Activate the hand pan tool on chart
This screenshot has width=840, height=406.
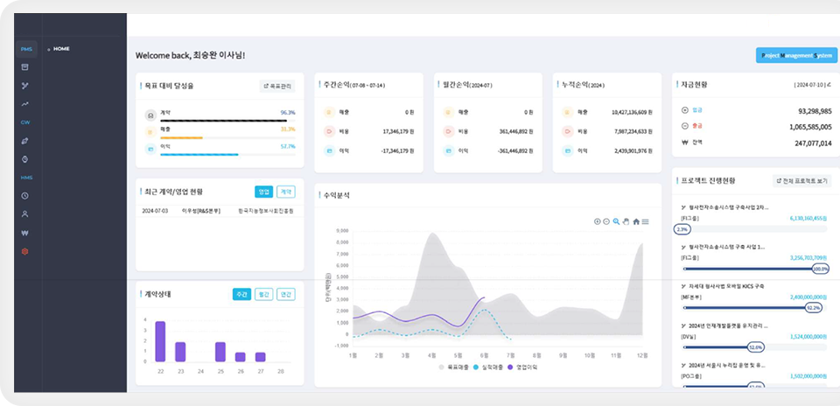[x=626, y=221]
